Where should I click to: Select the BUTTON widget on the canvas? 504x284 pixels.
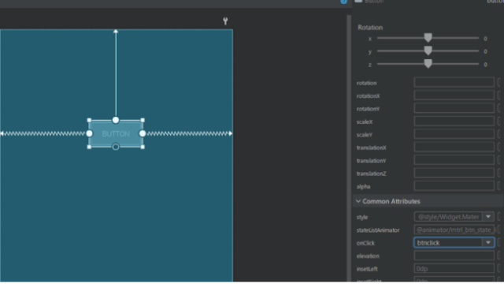116,133
